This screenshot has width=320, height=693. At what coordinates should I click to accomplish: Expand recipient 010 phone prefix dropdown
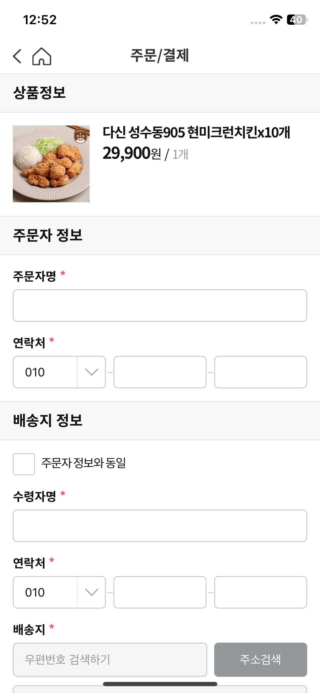pos(59,592)
